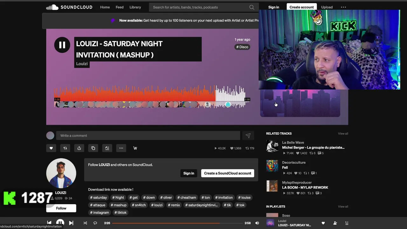View the 1,368 likes count

pyautogui.click(x=236, y=148)
